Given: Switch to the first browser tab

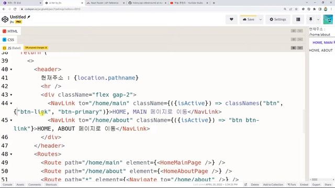Looking at the screenshot, I should [x=21, y=3].
